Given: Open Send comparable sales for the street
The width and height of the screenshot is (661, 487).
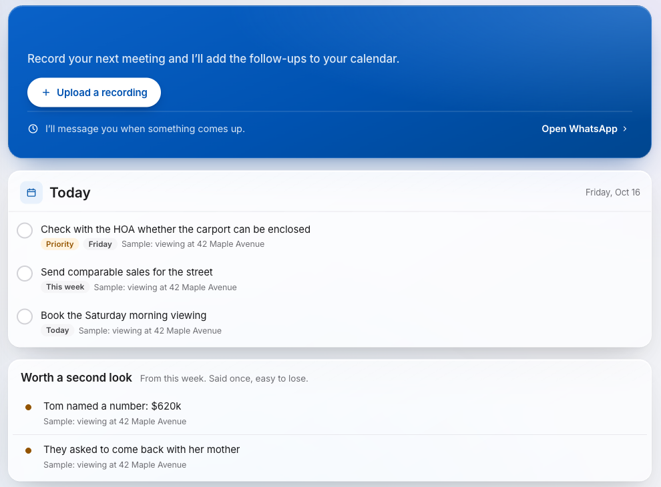Looking at the screenshot, I should [x=126, y=272].
